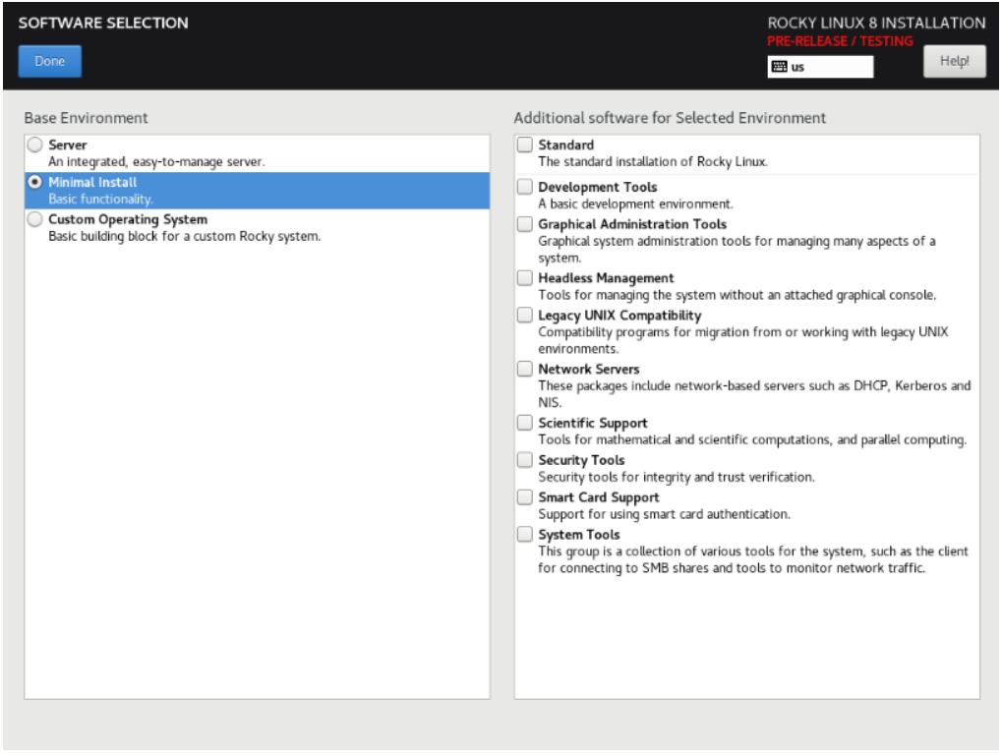Screen dimensions: 1002x755
Task: Tick the Smart Card Support checkbox
Action: tap(525, 497)
